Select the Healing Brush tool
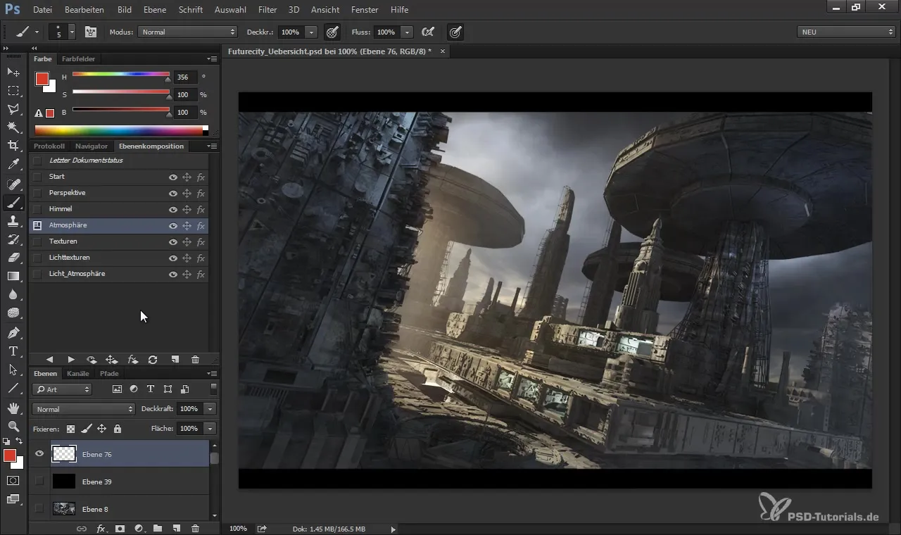The height and width of the screenshot is (535, 901). pyautogui.click(x=13, y=184)
